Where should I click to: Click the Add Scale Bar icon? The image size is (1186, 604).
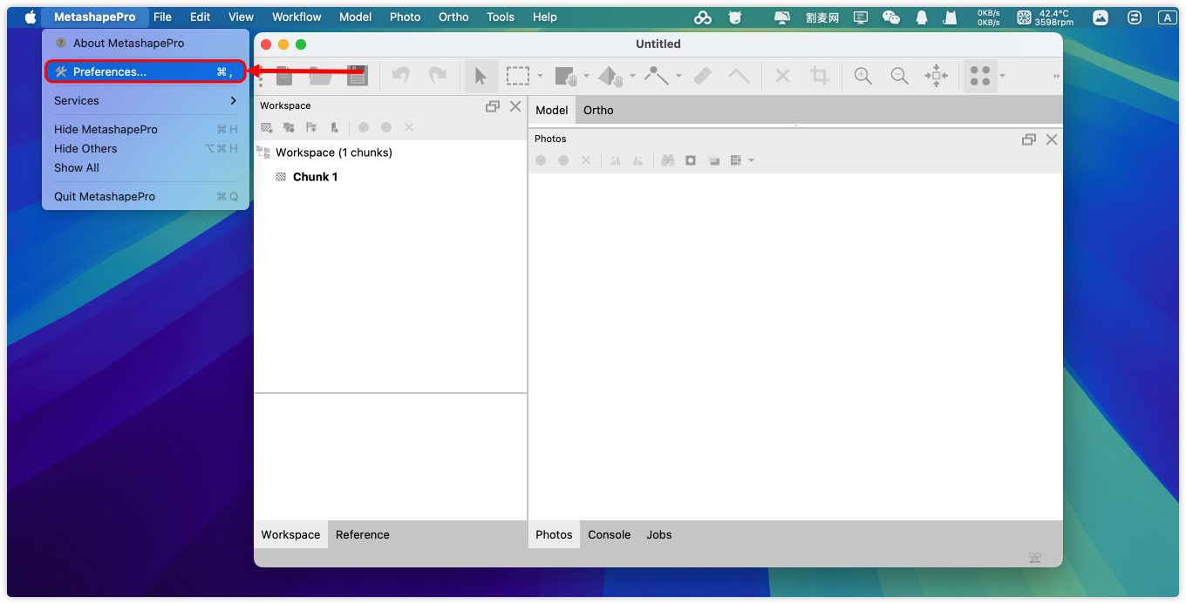click(x=335, y=127)
